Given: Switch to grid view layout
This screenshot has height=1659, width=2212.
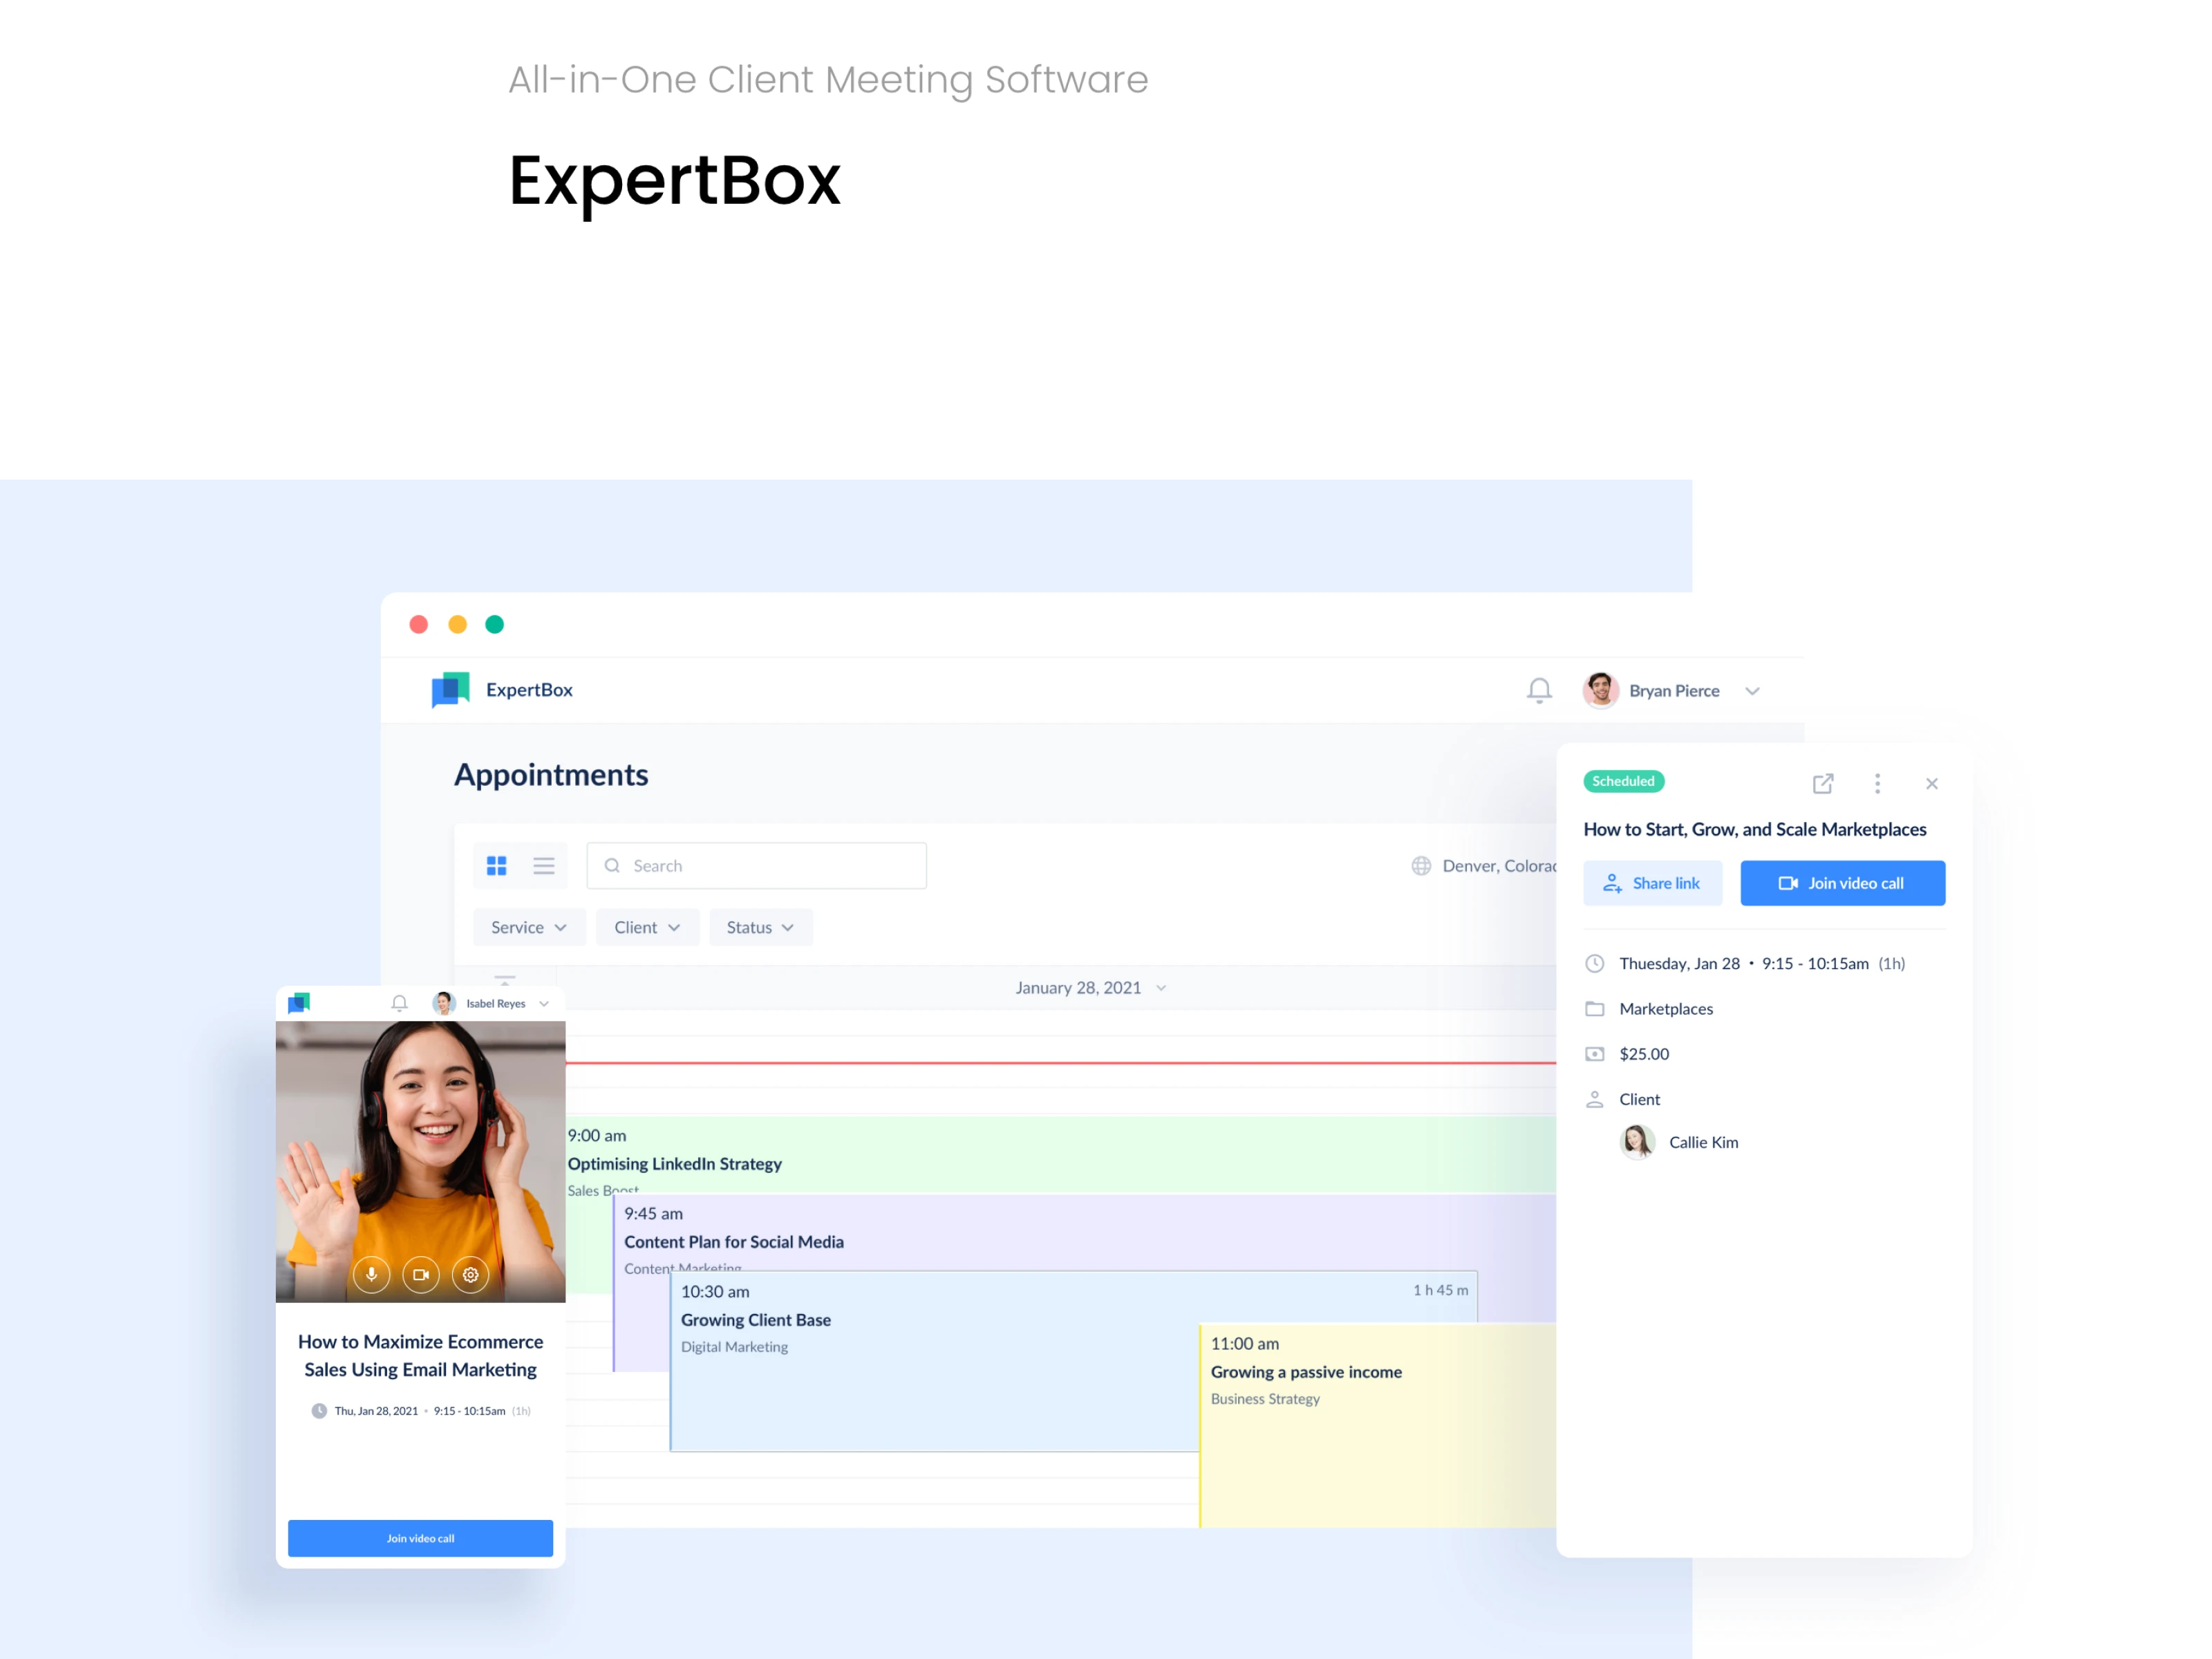Looking at the screenshot, I should point(496,865).
